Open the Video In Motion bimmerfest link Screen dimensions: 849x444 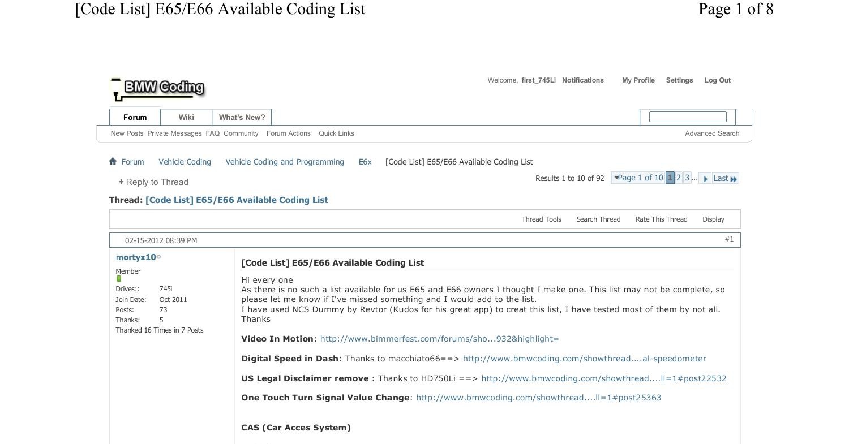[439, 339]
